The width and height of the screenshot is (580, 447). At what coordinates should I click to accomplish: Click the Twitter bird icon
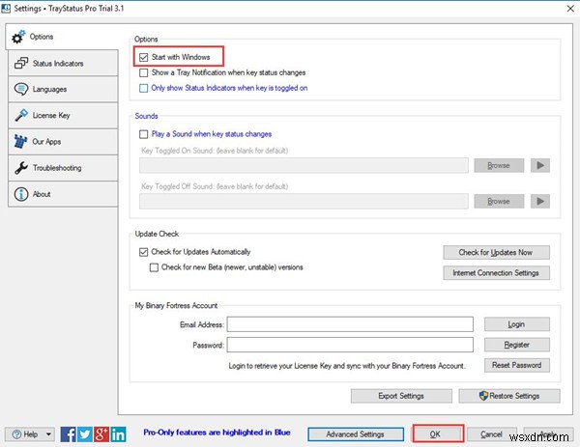(85, 434)
